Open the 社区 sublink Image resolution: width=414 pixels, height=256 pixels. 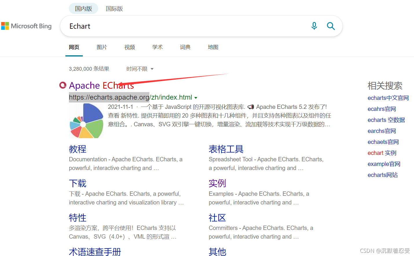click(x=217, y=218)
